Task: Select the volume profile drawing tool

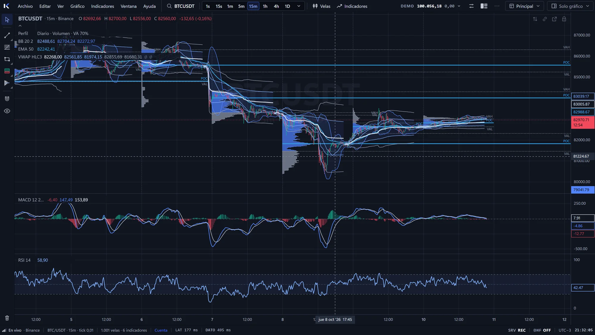Action: click(x=7, y=83)
